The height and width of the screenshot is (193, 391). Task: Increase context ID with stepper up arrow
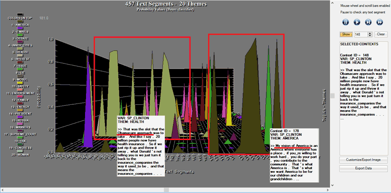point(370,33)
